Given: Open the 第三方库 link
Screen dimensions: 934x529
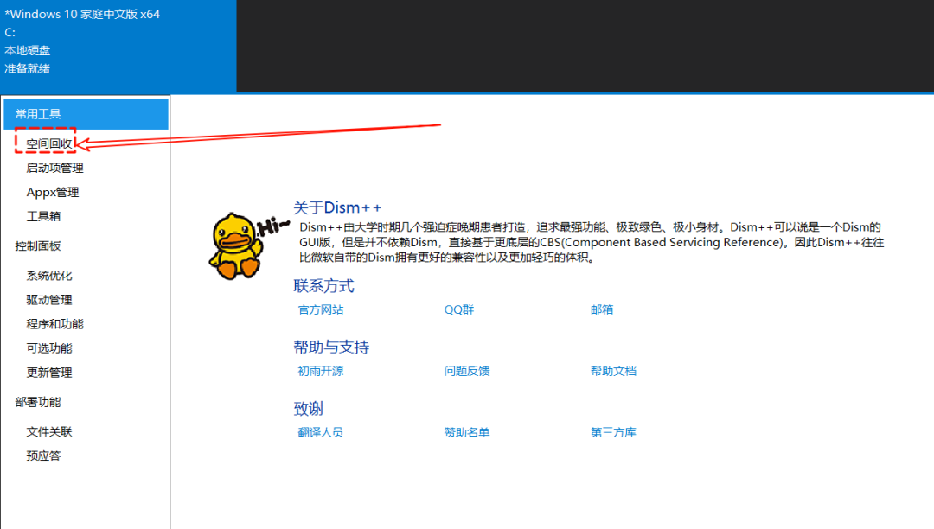Looking at the screenshot, I should (613, 432).
